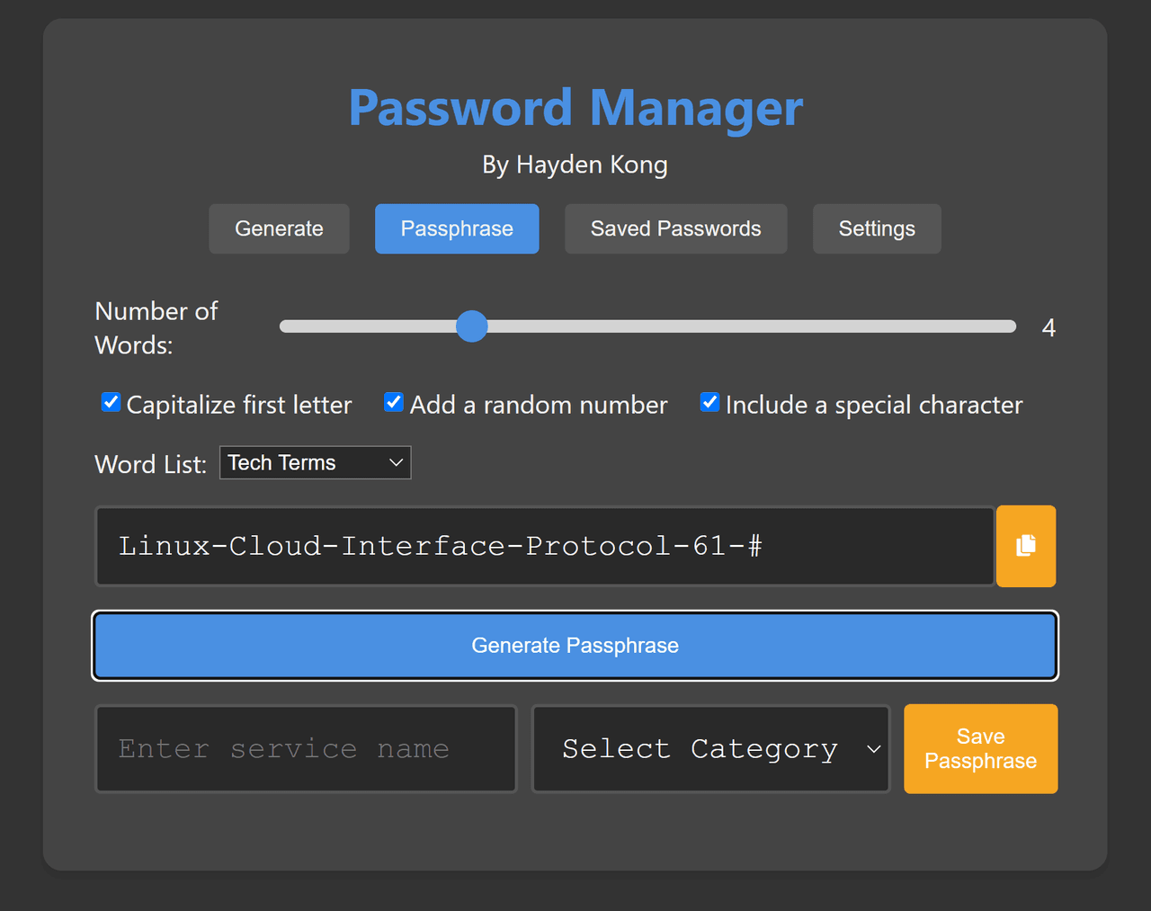
Task: Click the "Add a random number" label text
Action: click(x=538, y=406)
